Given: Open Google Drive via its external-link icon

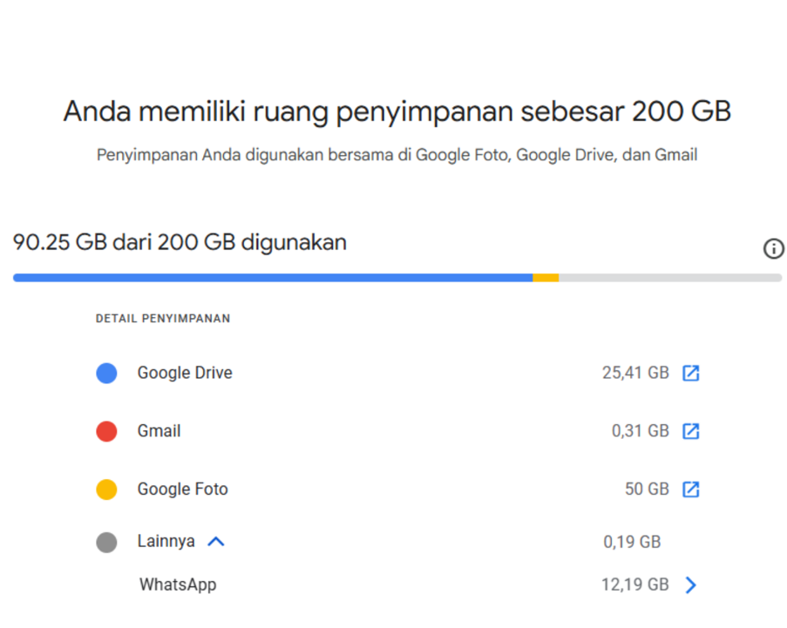Looking at the screenshot, I should [x=690, y=374].
